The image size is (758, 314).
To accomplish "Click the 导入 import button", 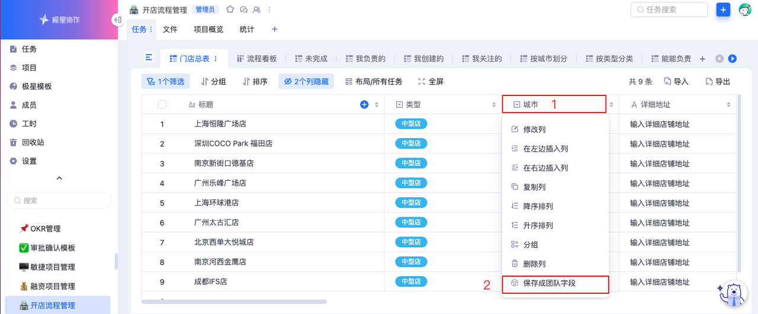I will coord(676,82).
